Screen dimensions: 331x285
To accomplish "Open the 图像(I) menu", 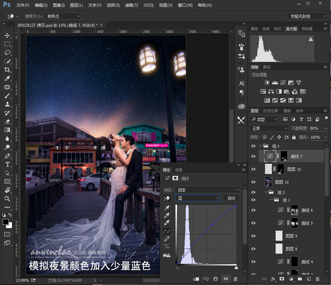I will pyautogui.click(x=59, y=5).
